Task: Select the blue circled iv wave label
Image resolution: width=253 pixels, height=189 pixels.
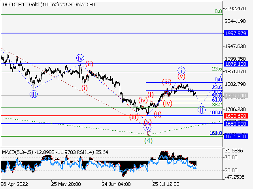Action: [80, 58]
